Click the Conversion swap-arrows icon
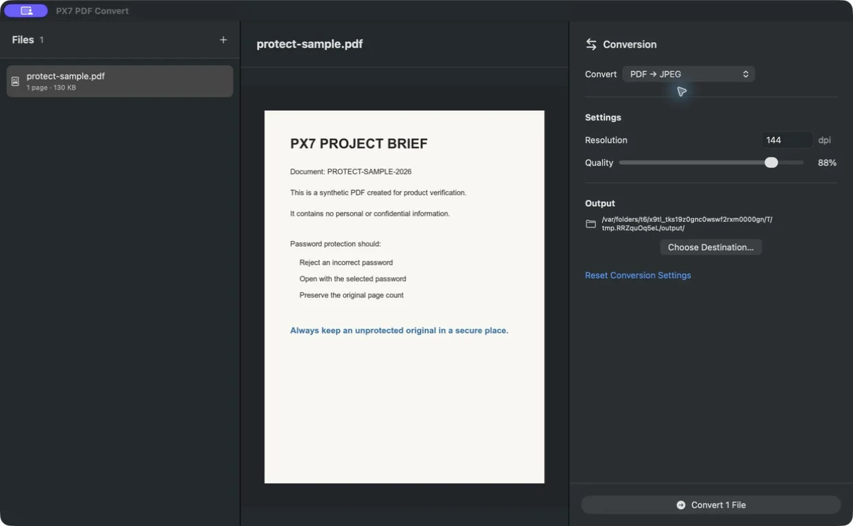The image size is (853, 526). pyautogui.click(x=591, y=45)
